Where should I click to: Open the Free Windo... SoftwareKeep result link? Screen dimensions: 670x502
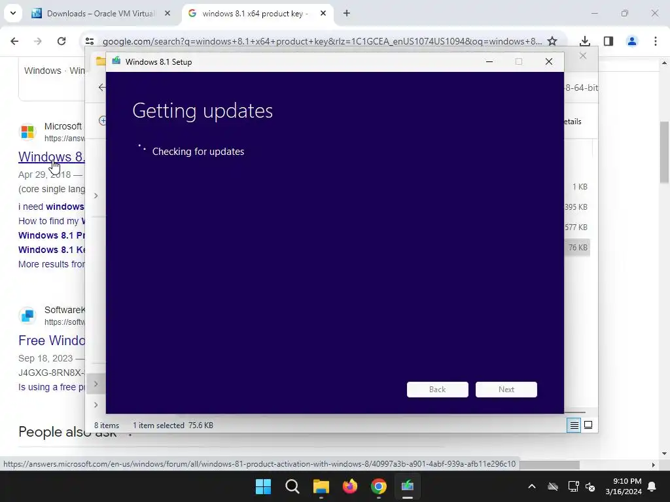pyautogui.click(x=51, y=340)
